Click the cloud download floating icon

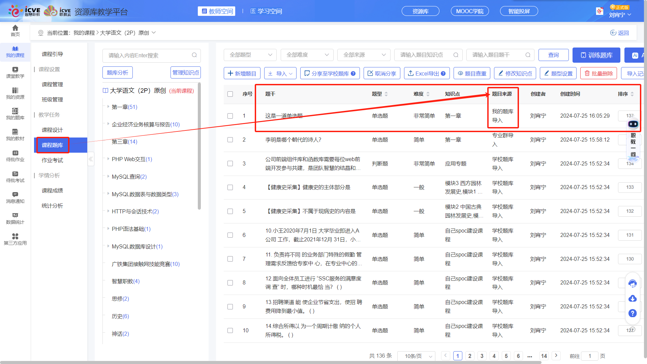tap(633, 298)
